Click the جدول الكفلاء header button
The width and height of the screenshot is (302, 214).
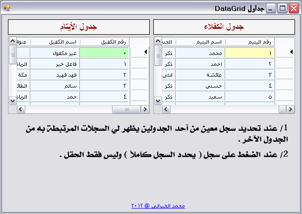point(224,27)
